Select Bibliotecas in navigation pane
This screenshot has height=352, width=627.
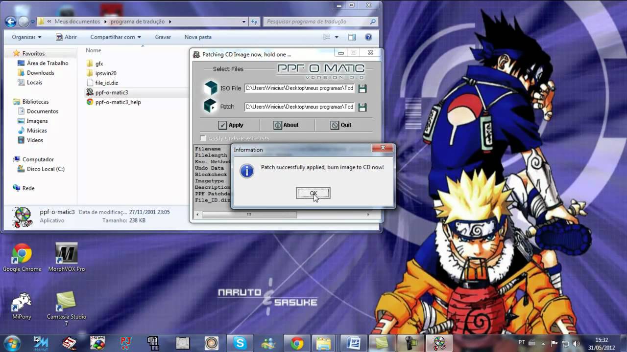click(35, 102)
